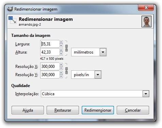The image size is (162, 128).
Task: Decrease Resolução Y with down arrow
Action: pos(61,76)
